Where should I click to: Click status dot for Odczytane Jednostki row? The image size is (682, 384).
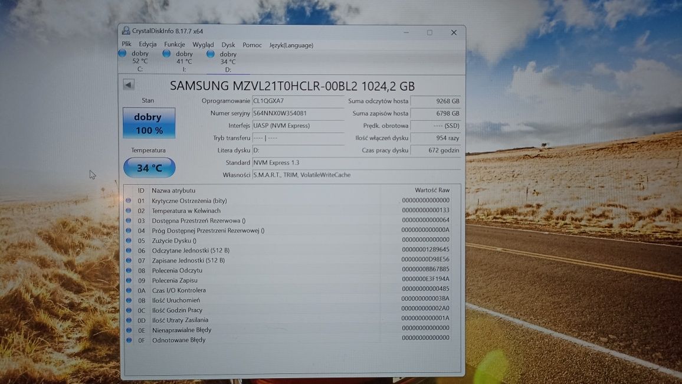[x=129, y=251]
